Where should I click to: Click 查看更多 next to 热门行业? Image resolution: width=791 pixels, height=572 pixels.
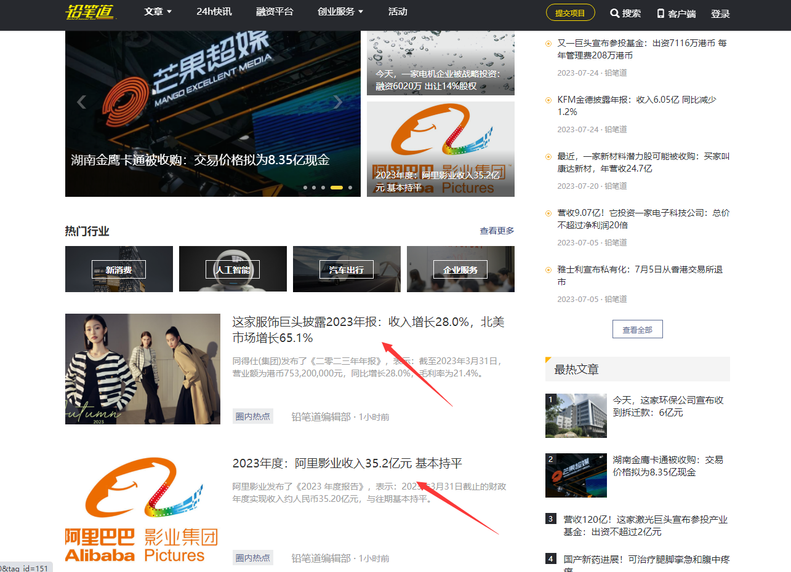pyautogui.click(x=497, y=231)
